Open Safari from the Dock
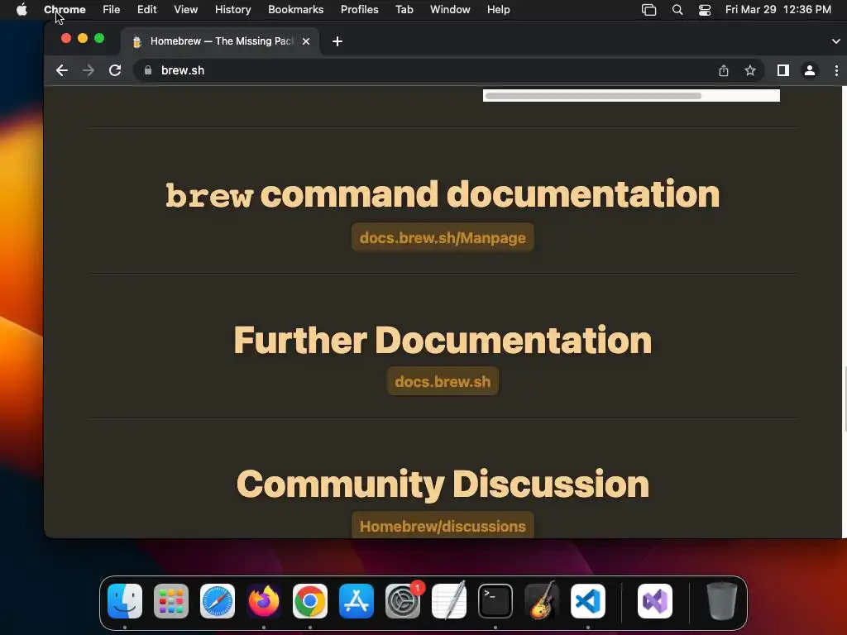The width and height of the screenshot is (847, 635). click(x=218, y=601)
